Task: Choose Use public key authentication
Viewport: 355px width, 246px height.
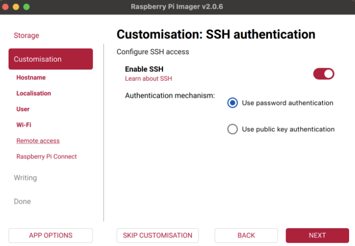Action: pyautogui.click(x=281, y=129)
